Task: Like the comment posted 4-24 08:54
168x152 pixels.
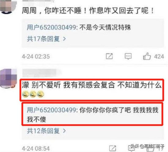Action: [150, 149]
